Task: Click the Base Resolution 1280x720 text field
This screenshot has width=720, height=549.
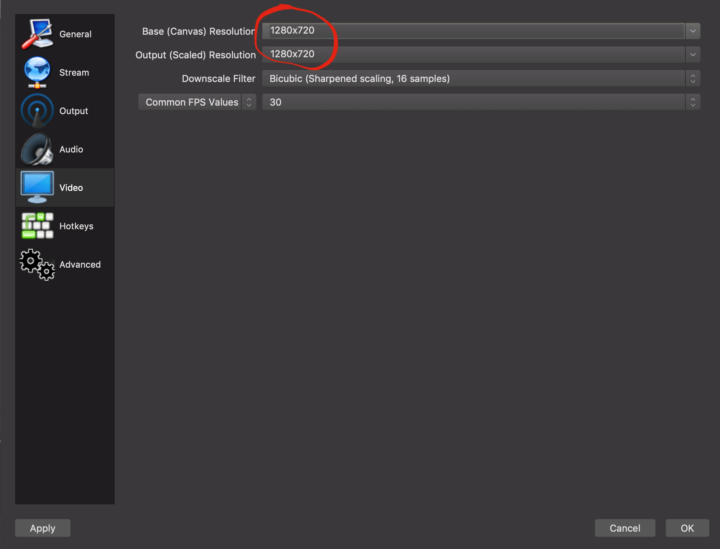Action: 472,31
